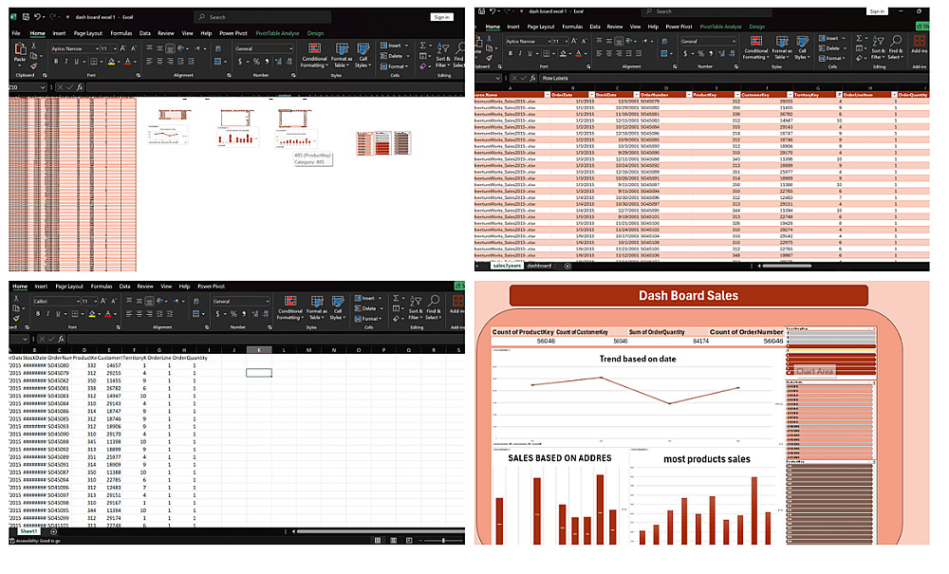
Task: Open CustomerKey column filter dropdown
Action: tap(790, 95)
